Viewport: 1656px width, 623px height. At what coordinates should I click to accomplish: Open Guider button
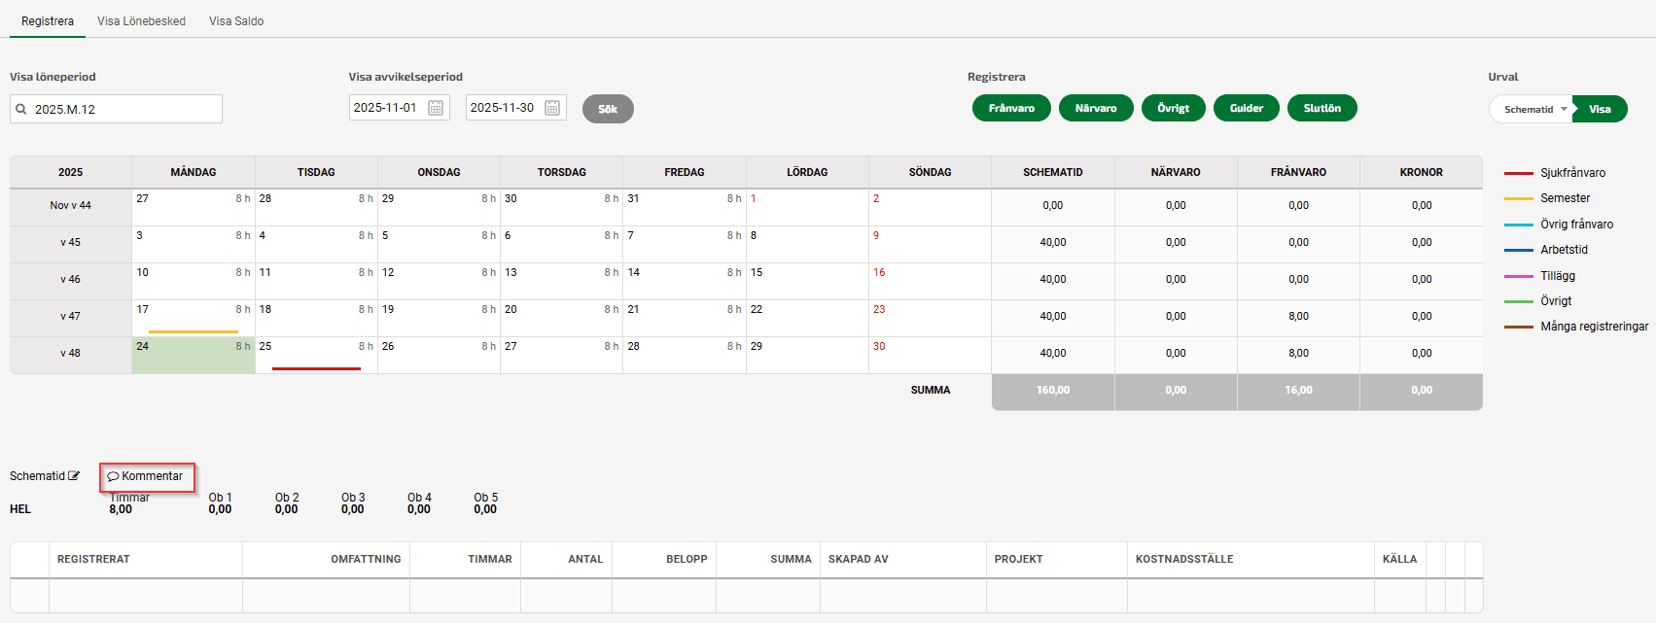1246,109
